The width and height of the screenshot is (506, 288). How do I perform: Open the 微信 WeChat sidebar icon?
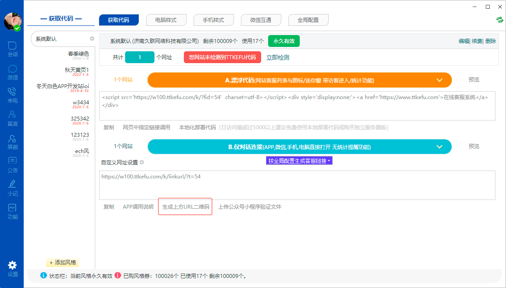click(x=12, y=72)
